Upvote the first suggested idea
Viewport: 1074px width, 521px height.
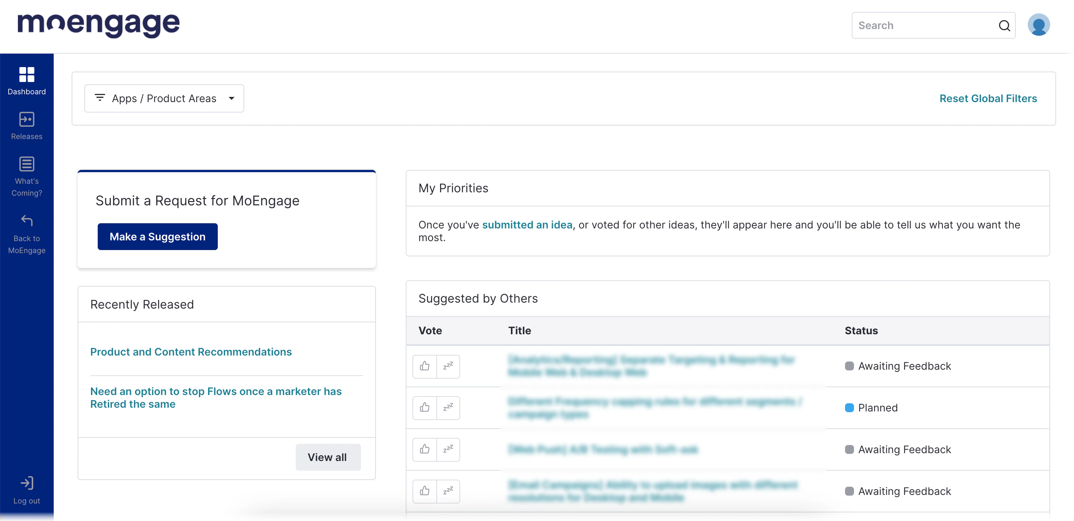click(x=424, y=366)
